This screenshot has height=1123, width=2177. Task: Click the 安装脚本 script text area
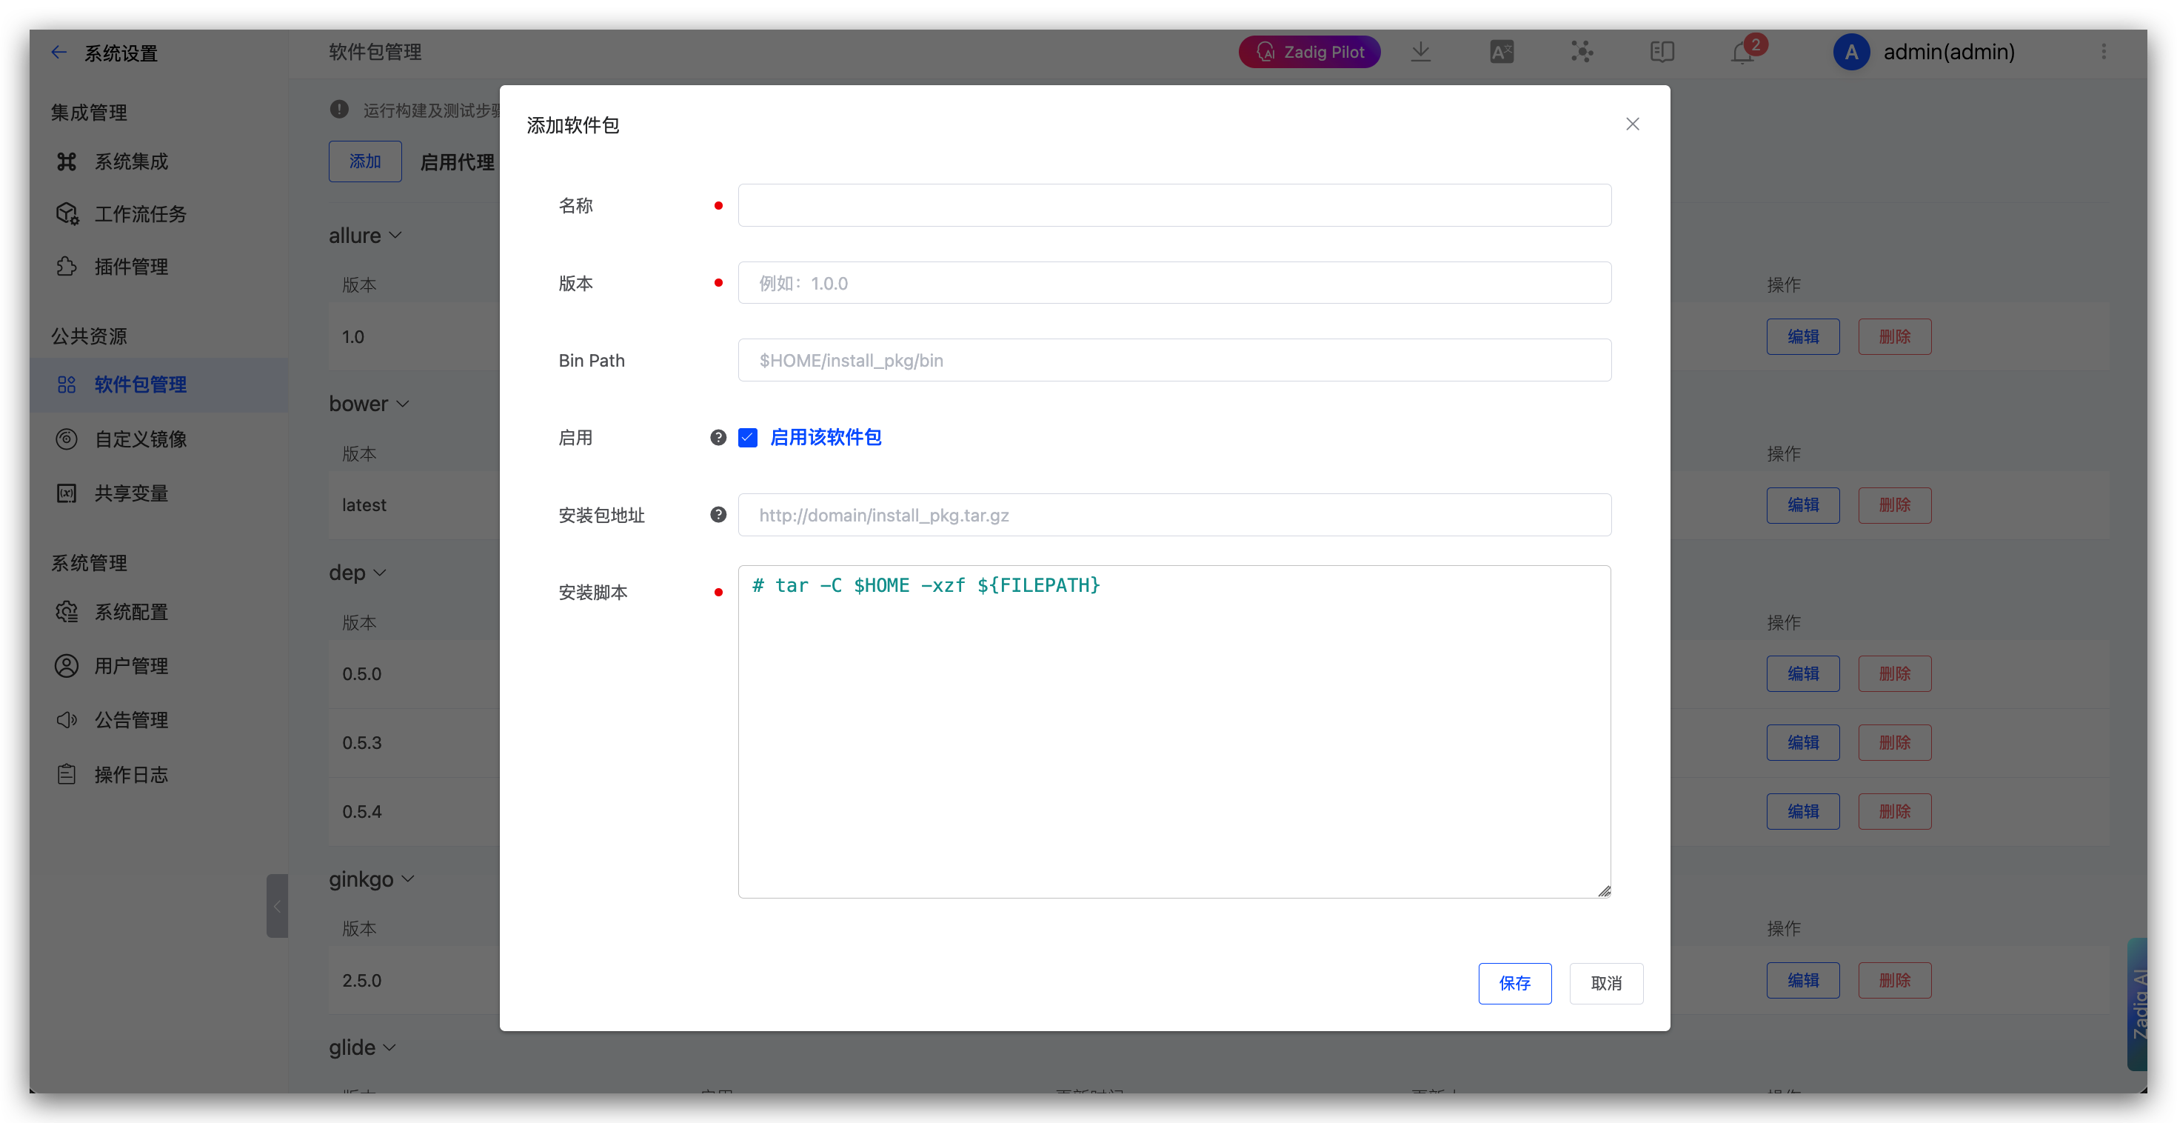coord(1174,730)
